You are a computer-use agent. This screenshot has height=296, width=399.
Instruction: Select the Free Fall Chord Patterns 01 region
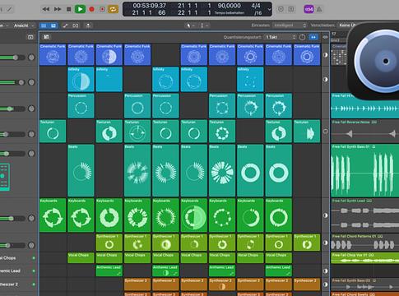click(364, 242)
